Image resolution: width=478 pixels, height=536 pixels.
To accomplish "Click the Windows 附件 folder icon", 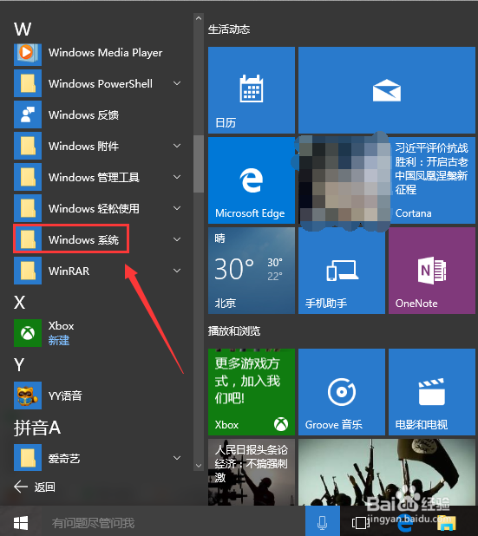I will pyautogui.click(x=28, y=146).
